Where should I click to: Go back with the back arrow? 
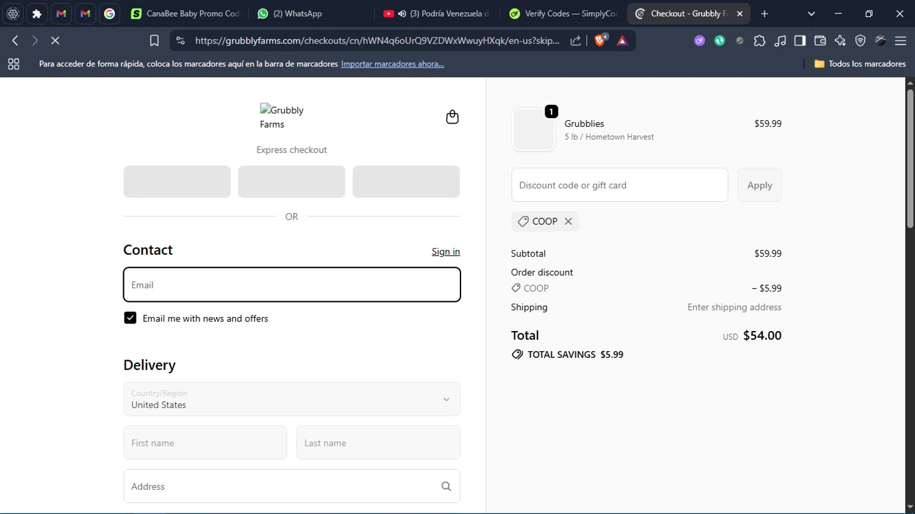[x=15, y=40]
